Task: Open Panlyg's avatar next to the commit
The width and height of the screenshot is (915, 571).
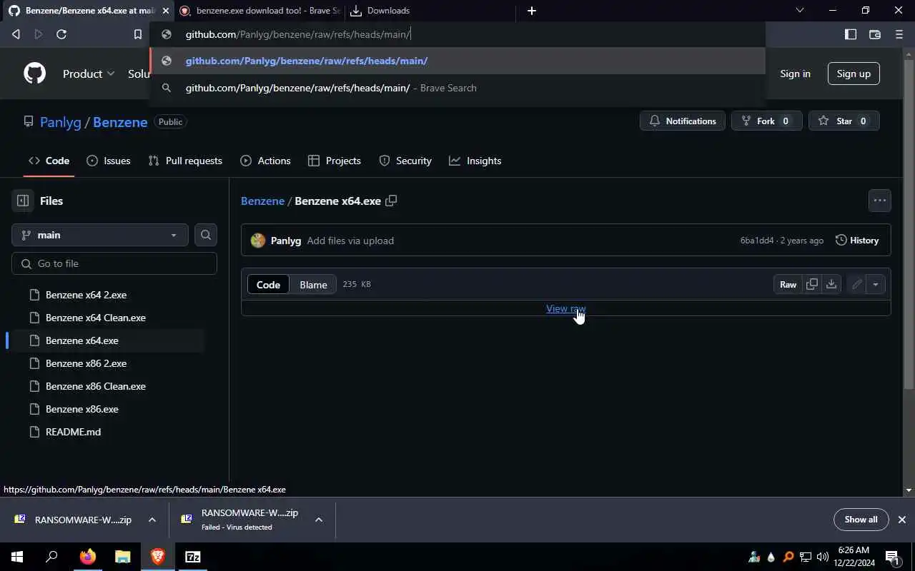Action: click(x=258, y=241)
